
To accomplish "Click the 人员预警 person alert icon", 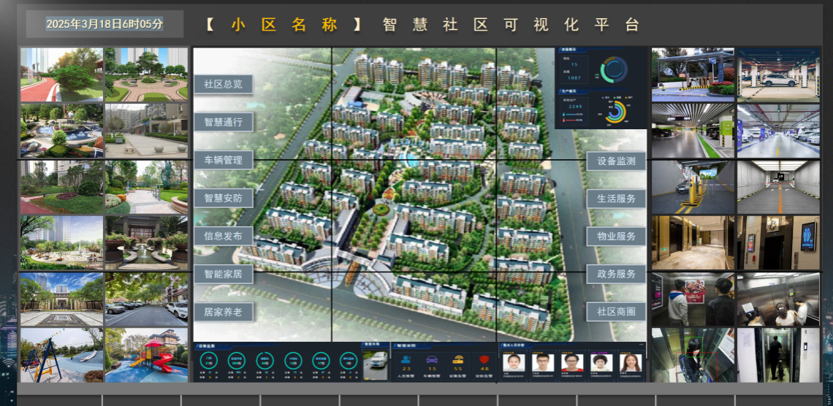I will click(x=407, y=359).
